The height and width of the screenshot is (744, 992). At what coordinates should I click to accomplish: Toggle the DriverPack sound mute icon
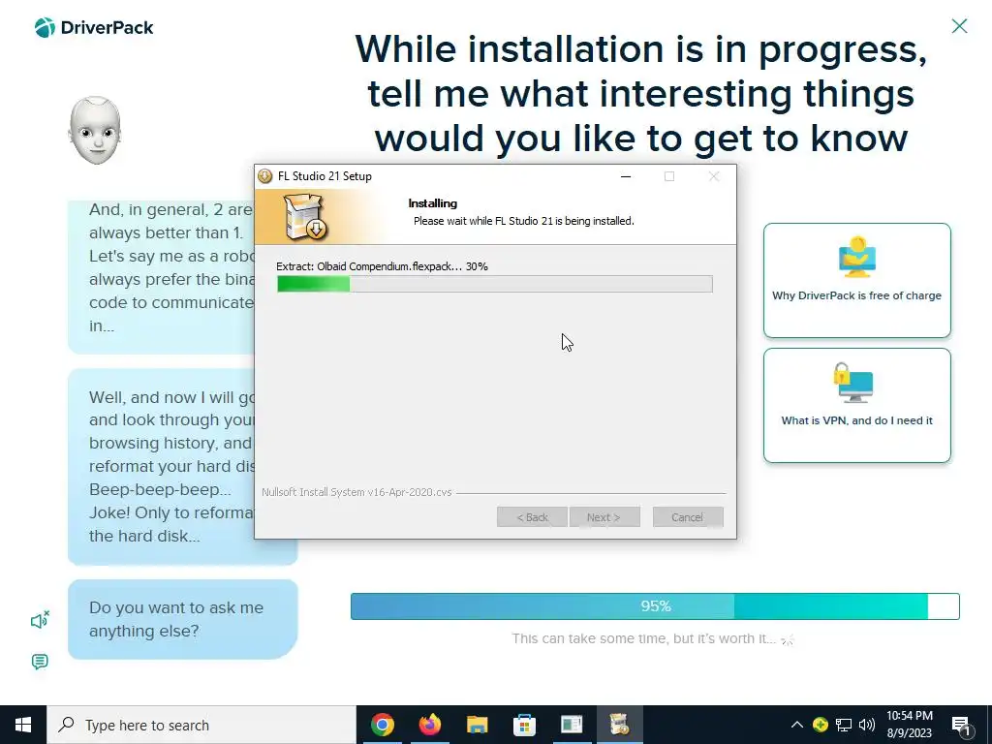tap(40, 620)
